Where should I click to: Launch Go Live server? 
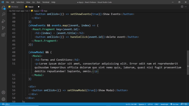pyautogui.click(x=174, y=104)
